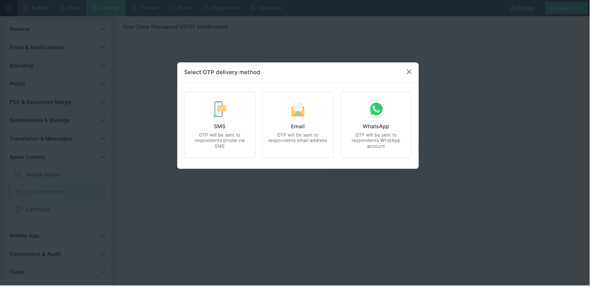This screenshot has height=287, width=590.
Task: Click the Approvals icon
Action: tap(253, 8)
